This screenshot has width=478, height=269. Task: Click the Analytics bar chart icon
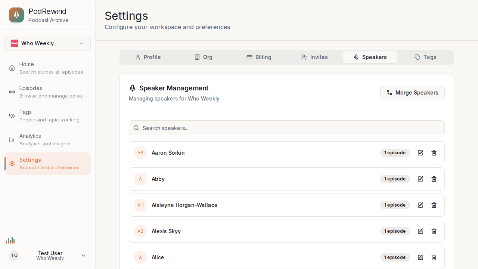click(12, 139)
